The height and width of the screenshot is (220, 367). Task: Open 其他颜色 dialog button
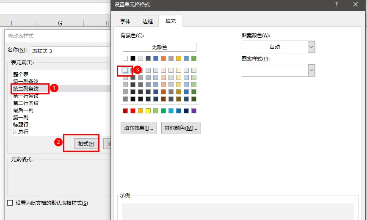pos(181,128)
